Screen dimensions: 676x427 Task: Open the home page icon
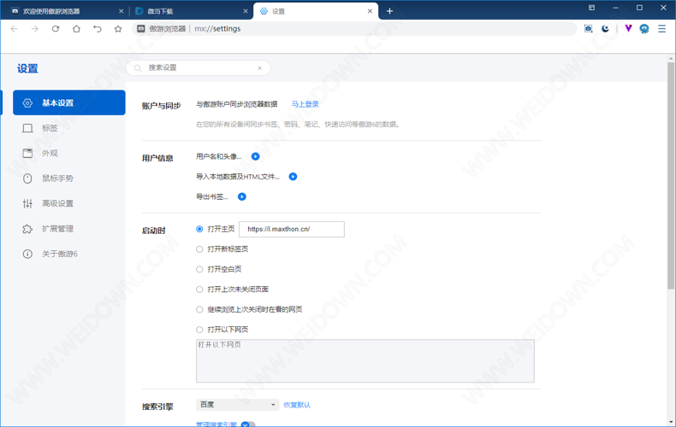(76, 29)
